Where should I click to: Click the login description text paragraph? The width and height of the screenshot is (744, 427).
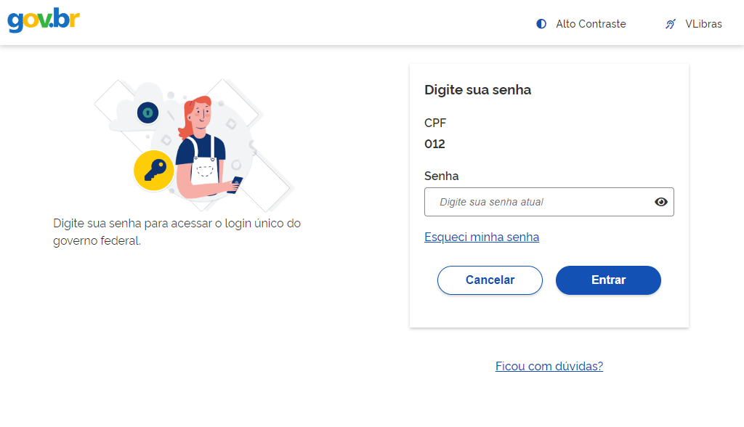(177, 232)
